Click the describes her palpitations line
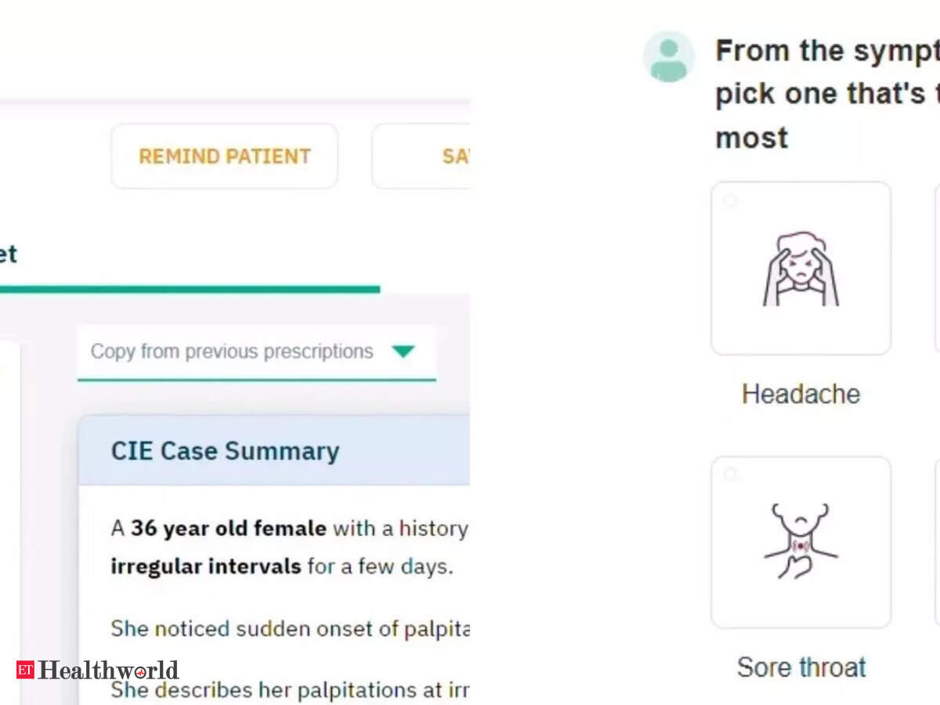The image size is (940, 705). pos(290,690)
